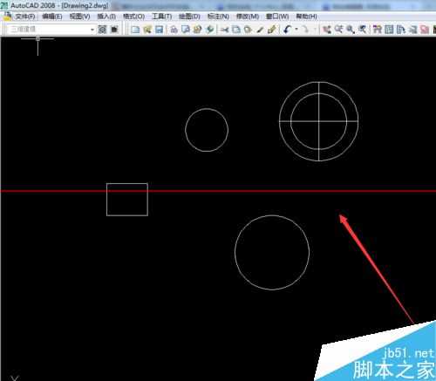Click the Workspace Settings gear icon

click(x=102, y=30)
